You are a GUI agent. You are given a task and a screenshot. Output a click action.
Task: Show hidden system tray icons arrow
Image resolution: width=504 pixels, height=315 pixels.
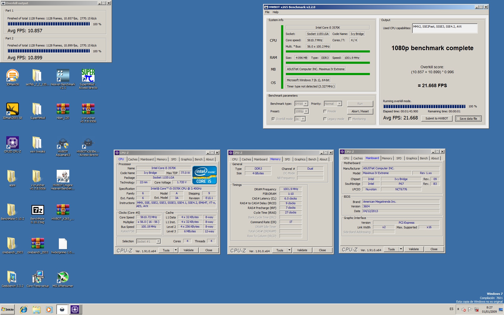pyautogui.click(x=458, y=309)
